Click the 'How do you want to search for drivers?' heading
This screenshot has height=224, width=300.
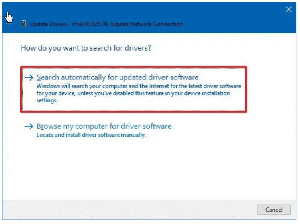click(x=86, y=48)
